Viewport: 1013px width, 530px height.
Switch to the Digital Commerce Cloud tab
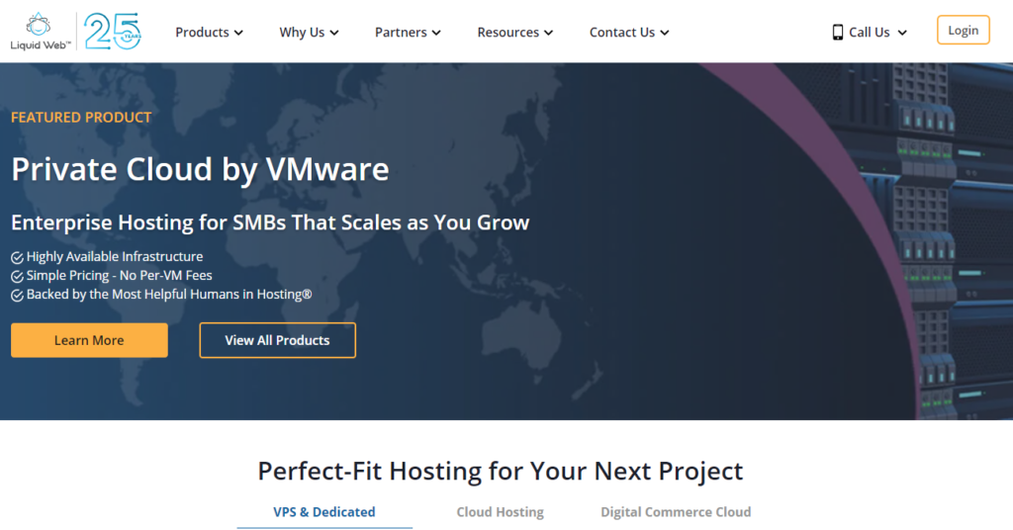pyautogui.click(x=676, y=512)
